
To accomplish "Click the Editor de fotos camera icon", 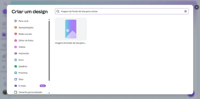I will pyautogui.click(x=15, y=40).
